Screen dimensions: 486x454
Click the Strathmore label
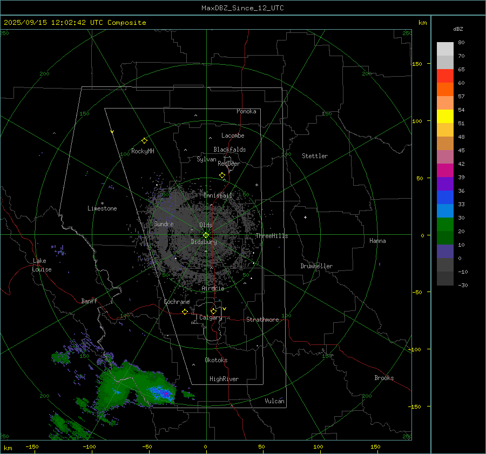(x=262, y=320)
